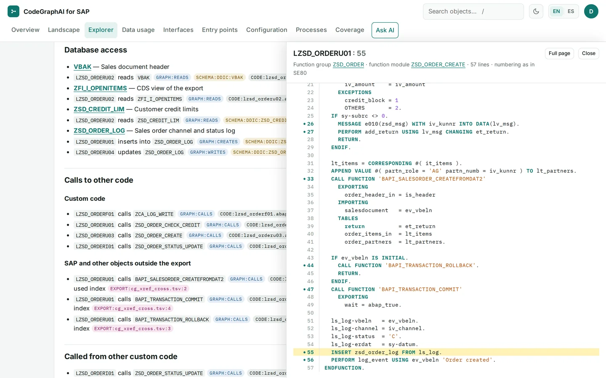Open user avatar D menu
Viewport: 606px width, 378px height.
(591, 11)
